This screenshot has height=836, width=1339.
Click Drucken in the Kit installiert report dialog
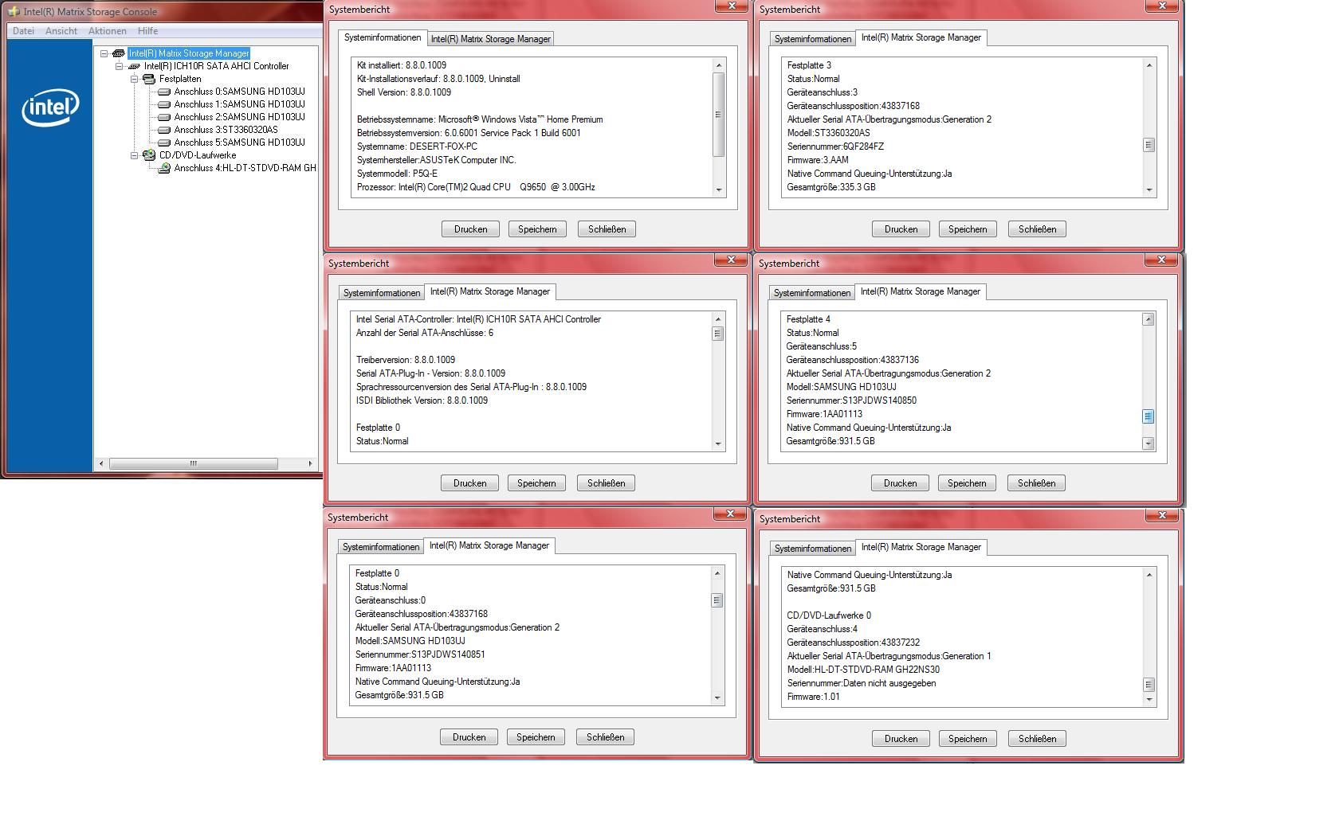(x=470, y=229)
